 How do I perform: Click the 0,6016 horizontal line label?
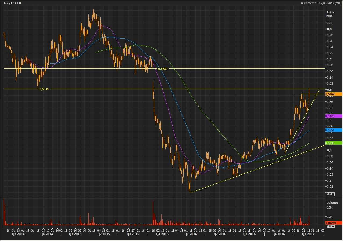tap(44, 89)
